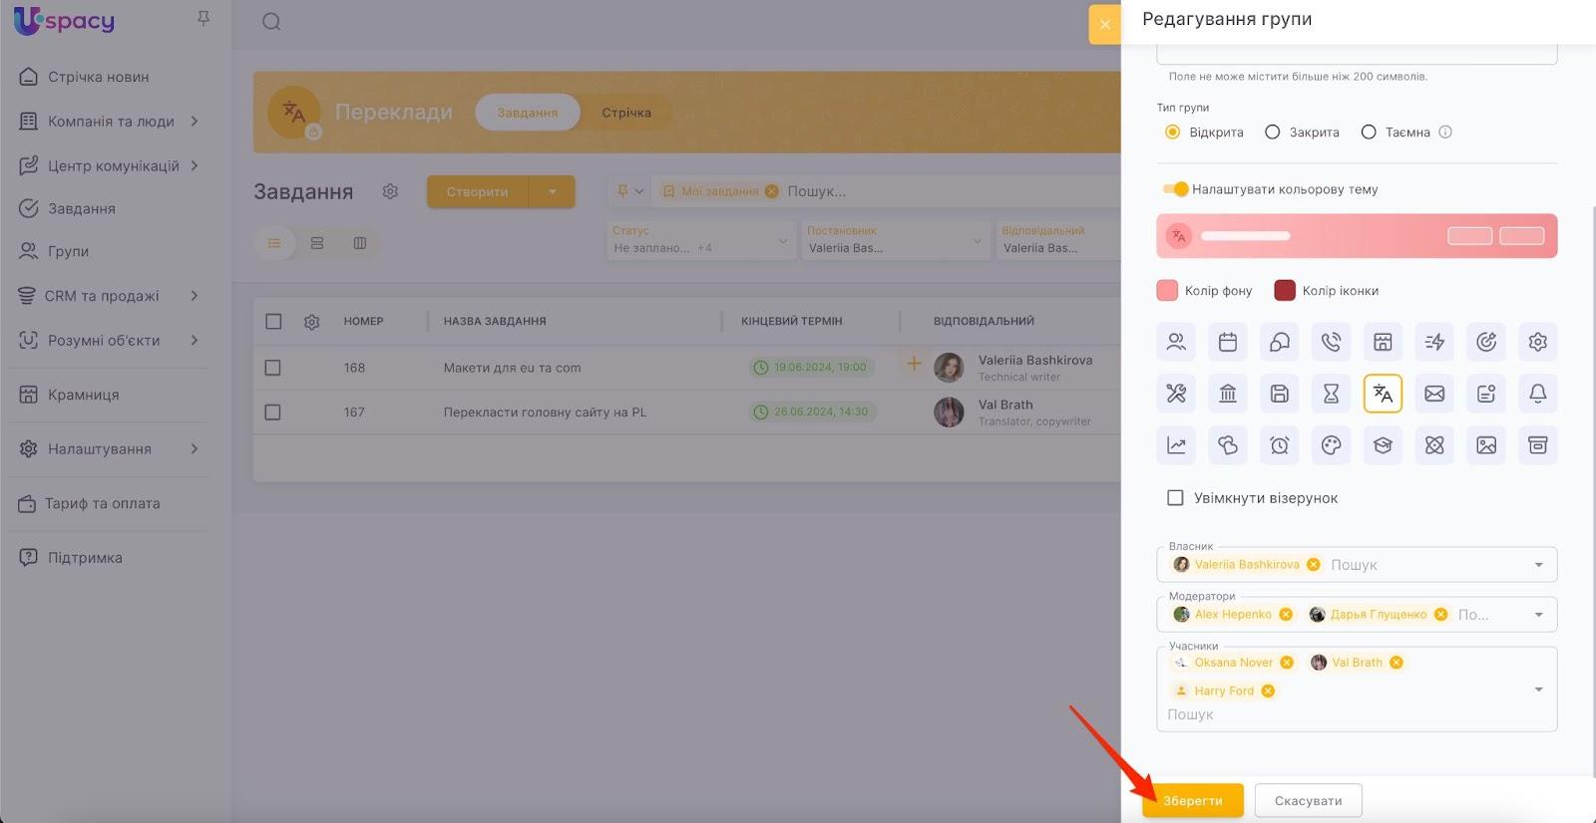Check the select-all tasks header checkbox
This screenshot has width=1596, height=823.
pos(273,321)
